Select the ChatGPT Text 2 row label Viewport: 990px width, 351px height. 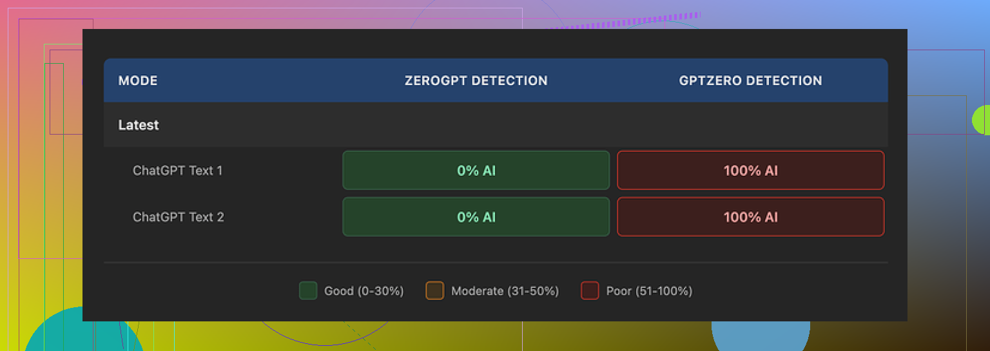(179, 217)
